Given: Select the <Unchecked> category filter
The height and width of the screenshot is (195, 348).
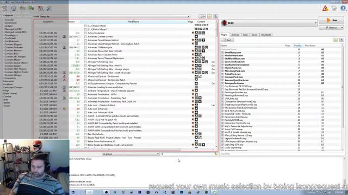Looking at the screenshot, I should 10,23.
